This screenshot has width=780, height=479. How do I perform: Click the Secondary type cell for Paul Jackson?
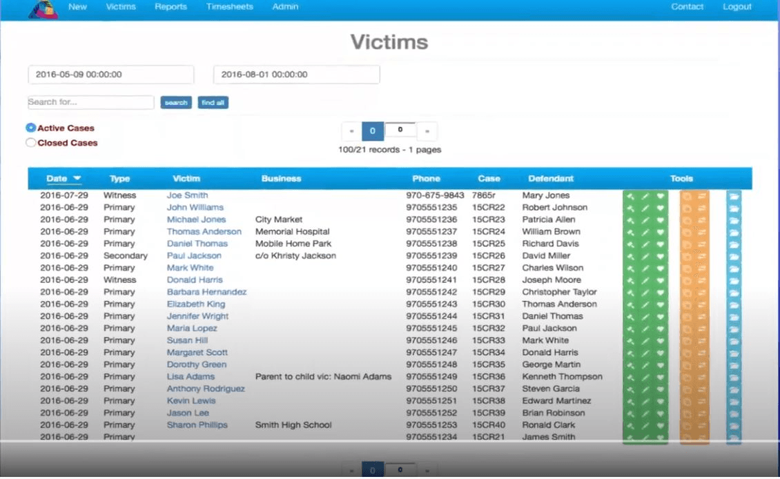(126, 255)
